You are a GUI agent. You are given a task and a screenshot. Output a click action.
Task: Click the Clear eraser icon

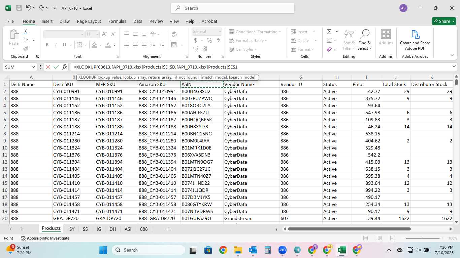329,49
